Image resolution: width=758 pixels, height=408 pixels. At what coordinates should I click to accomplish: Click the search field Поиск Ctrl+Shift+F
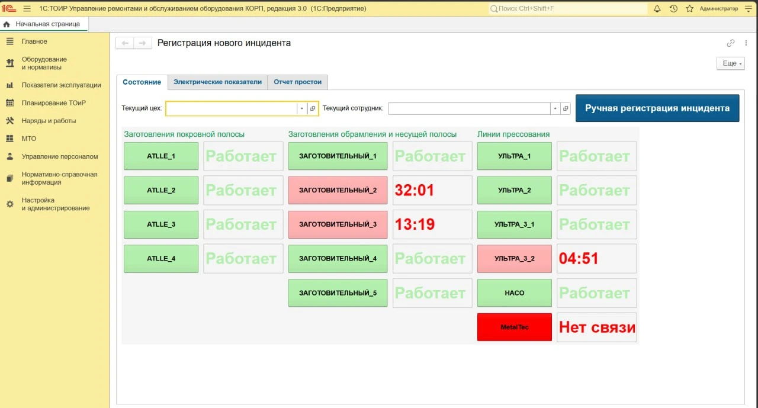point(568,9)
